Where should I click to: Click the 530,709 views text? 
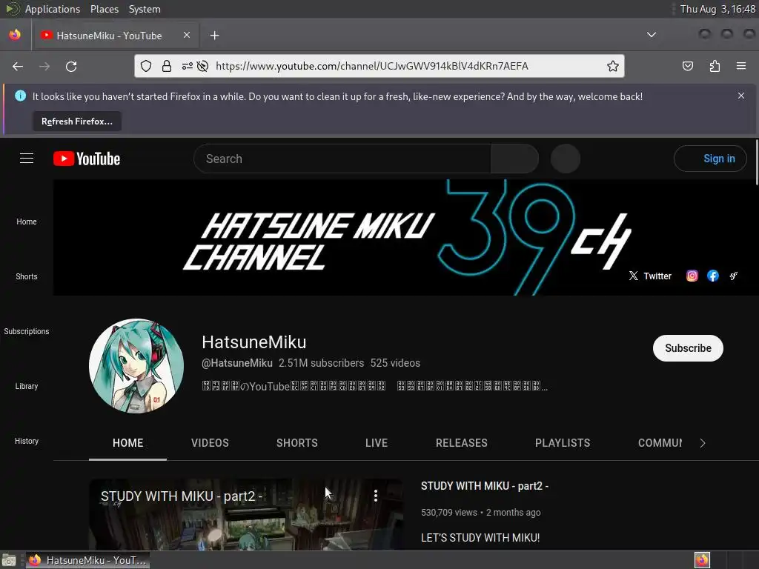(448, 513)
